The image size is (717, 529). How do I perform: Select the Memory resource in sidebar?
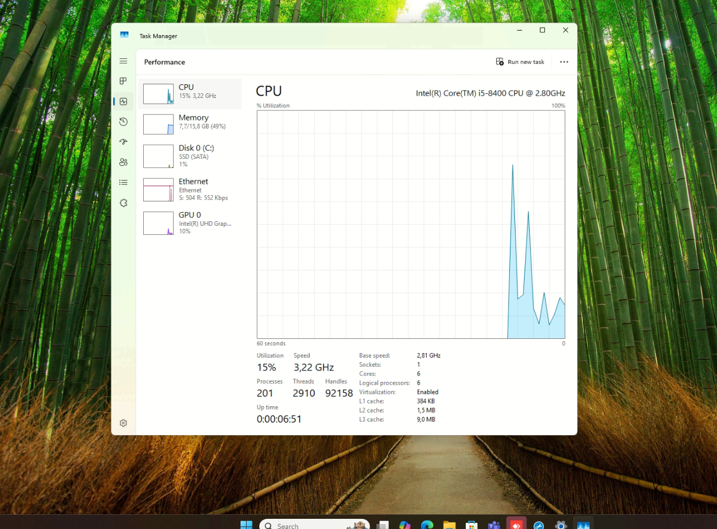190,124
